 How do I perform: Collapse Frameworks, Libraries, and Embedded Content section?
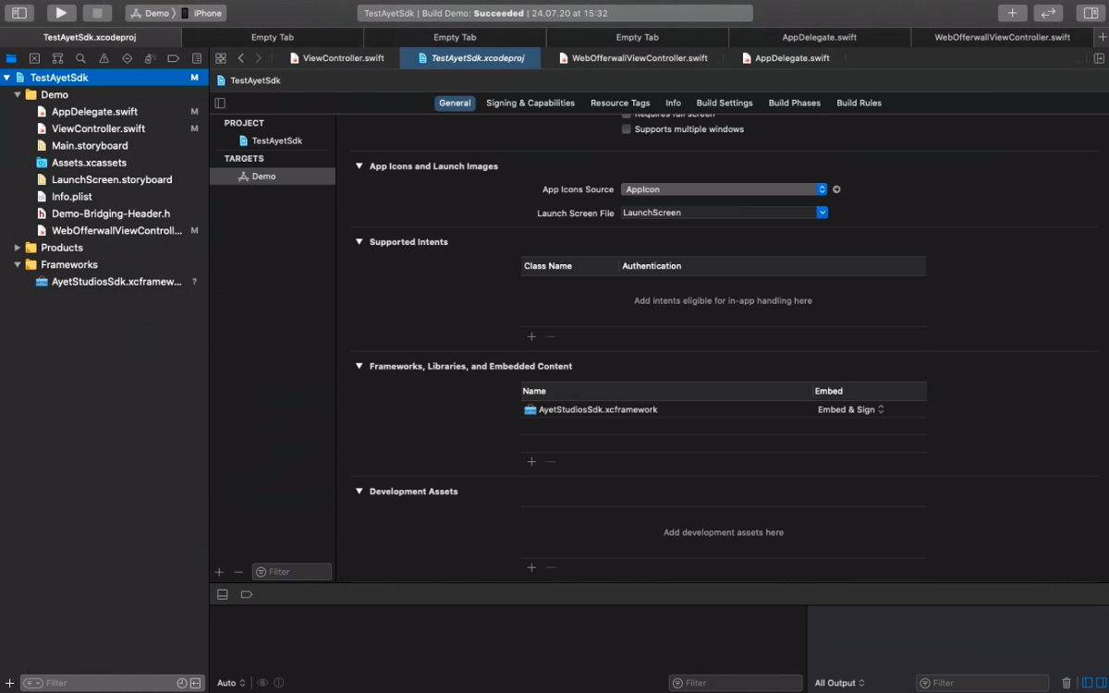coord(360,366)
